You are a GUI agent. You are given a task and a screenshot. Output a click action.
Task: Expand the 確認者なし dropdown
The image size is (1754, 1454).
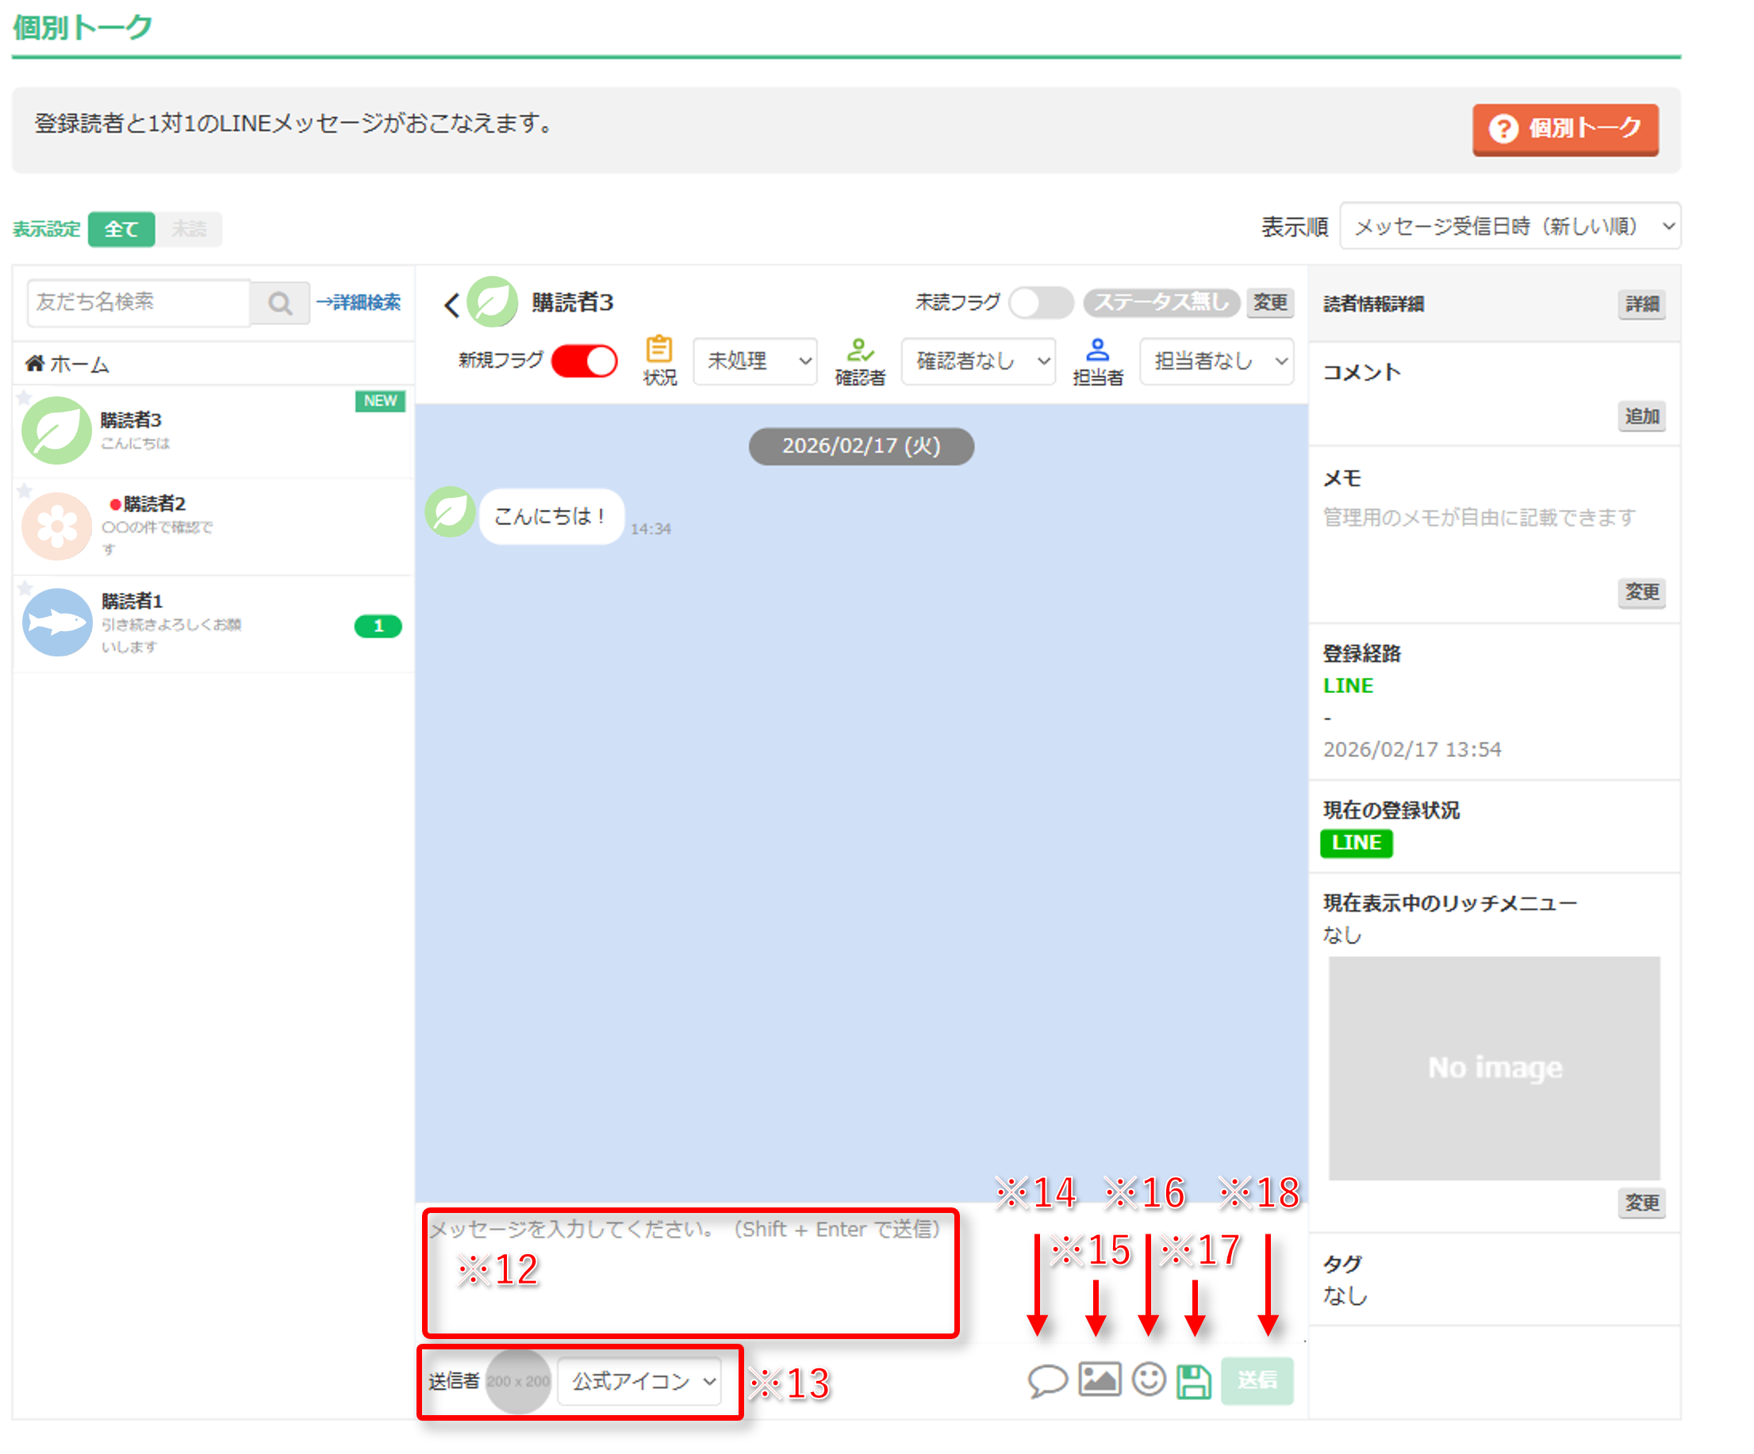[x=978, y=361]
